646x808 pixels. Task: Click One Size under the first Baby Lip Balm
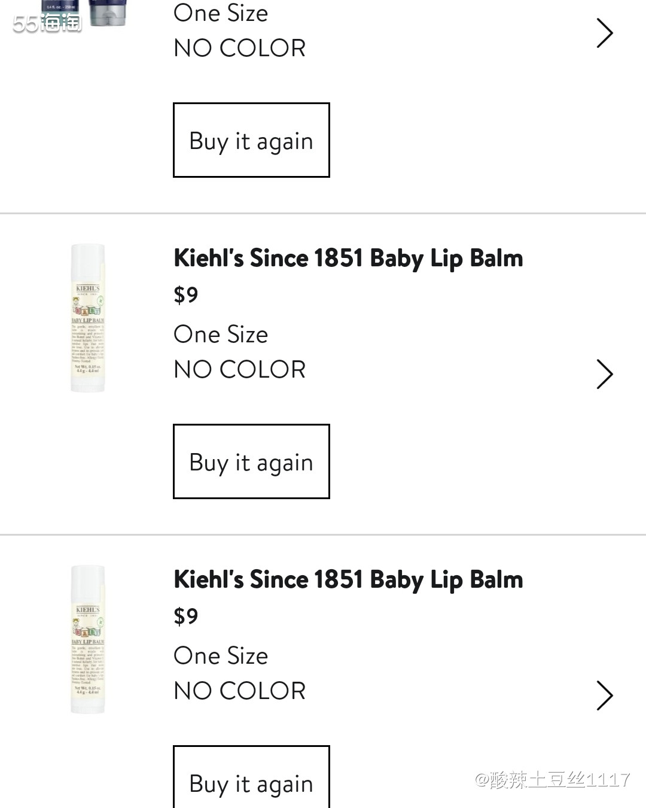pos(221,335)
